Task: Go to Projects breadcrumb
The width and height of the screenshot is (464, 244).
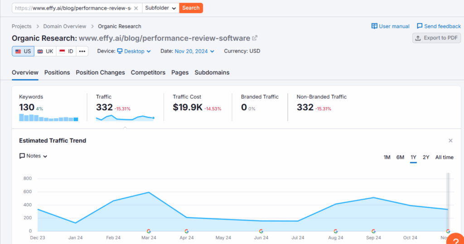Action: click(x=22, y=26)
